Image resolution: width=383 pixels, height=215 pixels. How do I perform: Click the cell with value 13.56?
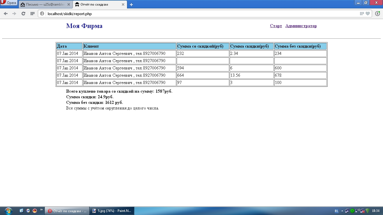pos(252,75)
